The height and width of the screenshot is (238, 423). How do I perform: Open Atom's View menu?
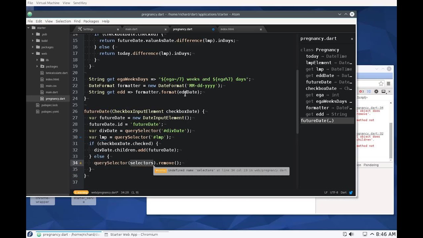click(49, 21)
